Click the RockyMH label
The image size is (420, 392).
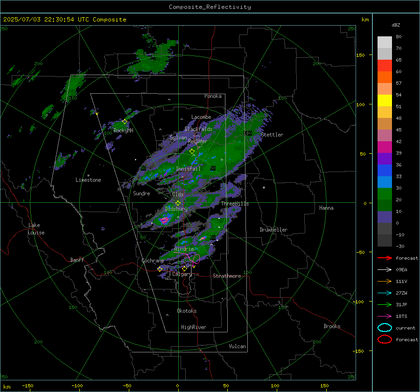click(123, 131)
